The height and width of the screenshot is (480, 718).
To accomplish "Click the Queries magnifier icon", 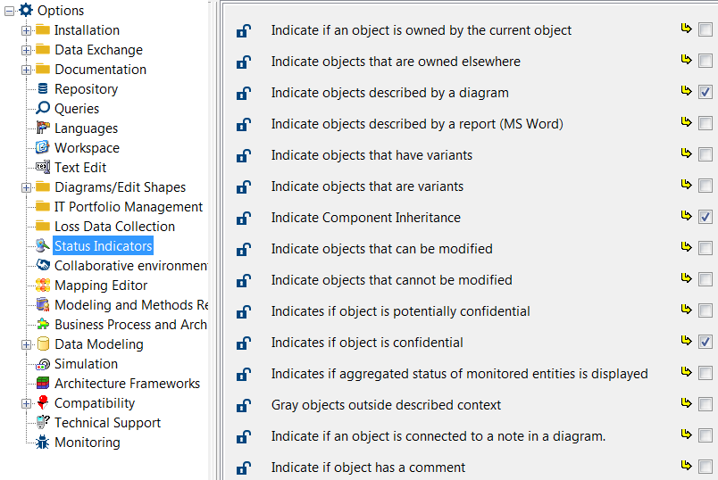I will 43,108.
